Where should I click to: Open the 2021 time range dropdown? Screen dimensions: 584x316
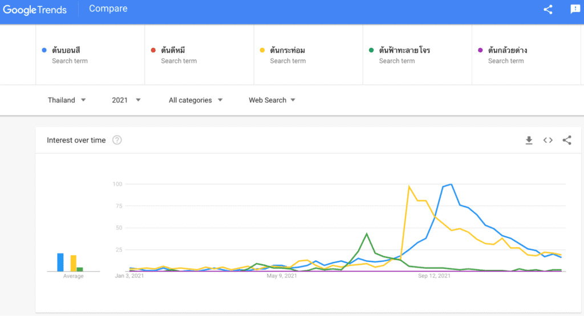(x=126, y=100)
